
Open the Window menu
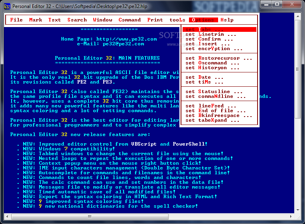[x=102, y=20]
